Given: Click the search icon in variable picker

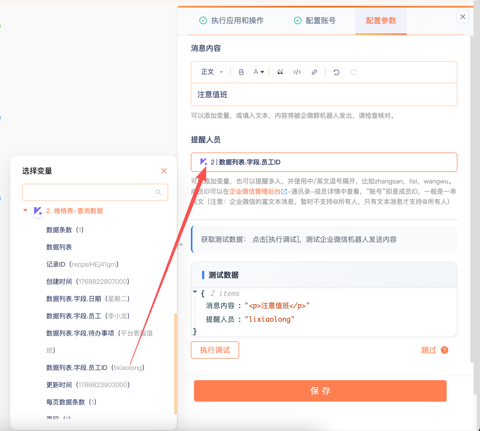Looking at the screenshot, I should pyautogui.click(x=159, y=192).
